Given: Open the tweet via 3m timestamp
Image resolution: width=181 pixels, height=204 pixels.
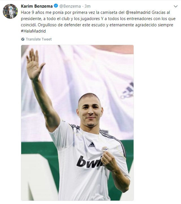Looking at the screenshot, I should [88, 6].
